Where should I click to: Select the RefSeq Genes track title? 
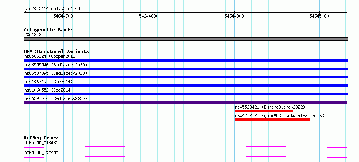tap(41, 138)
